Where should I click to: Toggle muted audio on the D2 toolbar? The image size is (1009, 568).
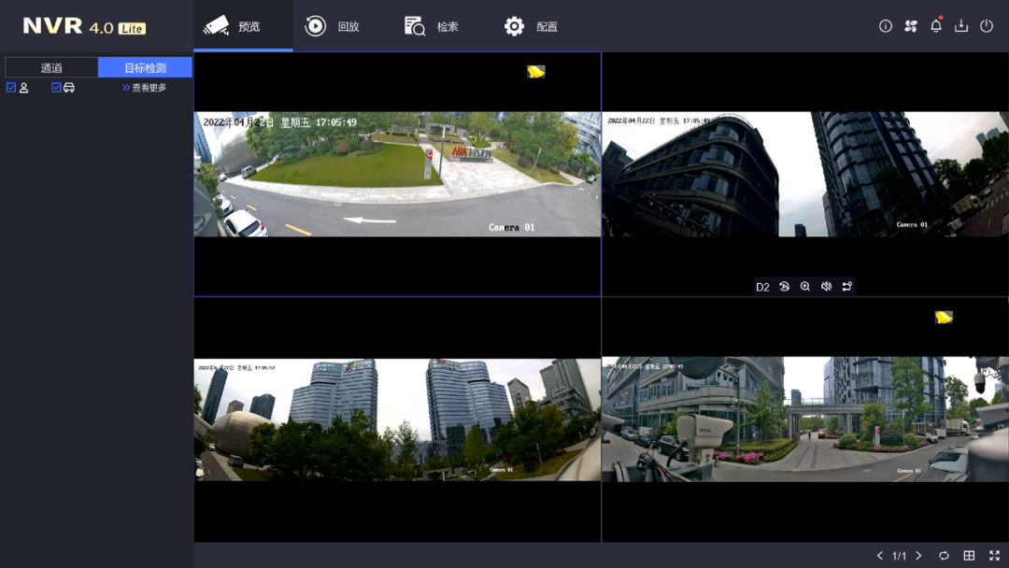826,287
